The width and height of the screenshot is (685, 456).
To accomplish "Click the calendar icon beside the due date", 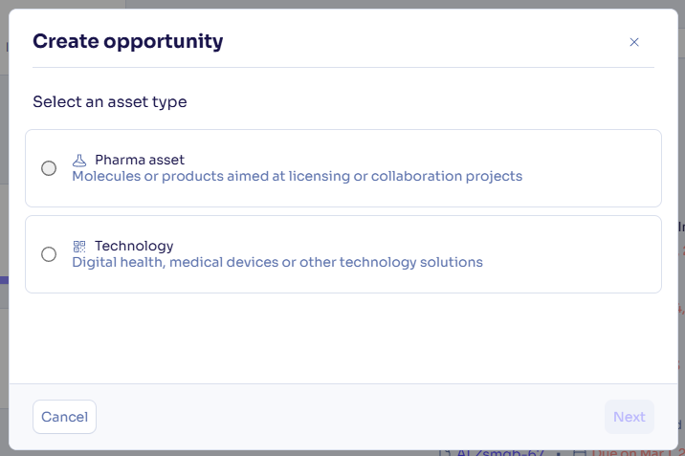I will tap(579, 452).
